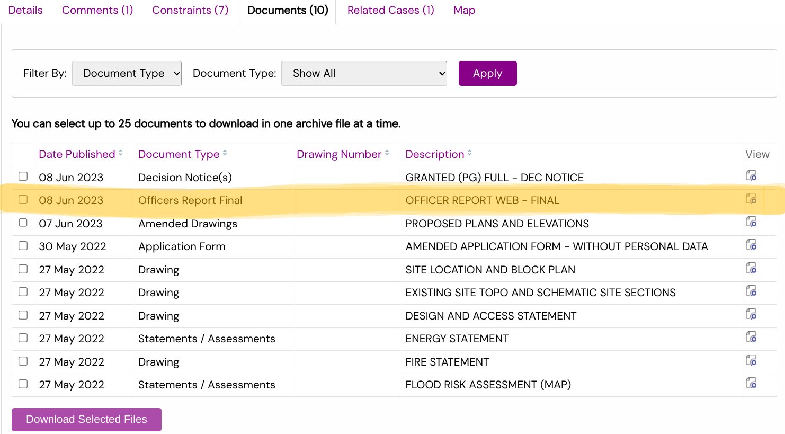
Task: Open the Filter By dropdown
Action: pos(127,73)
